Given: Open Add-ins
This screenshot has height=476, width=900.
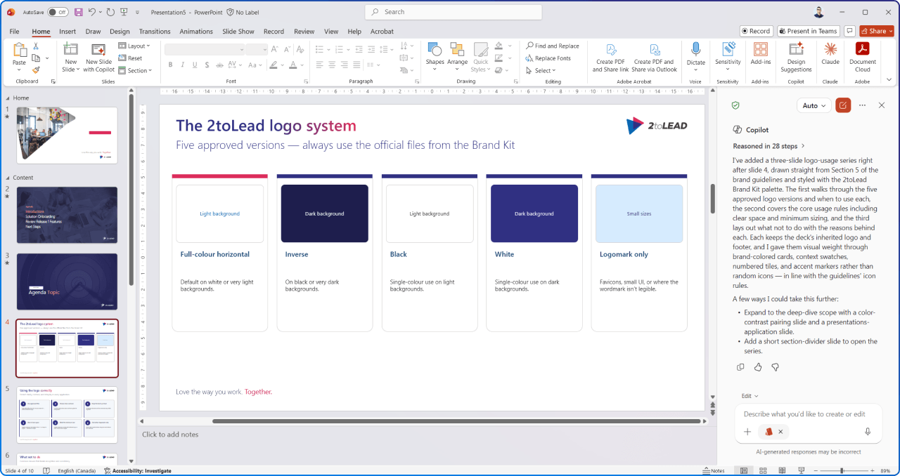Looking at the screenshot, I should (x=761, y=54).
